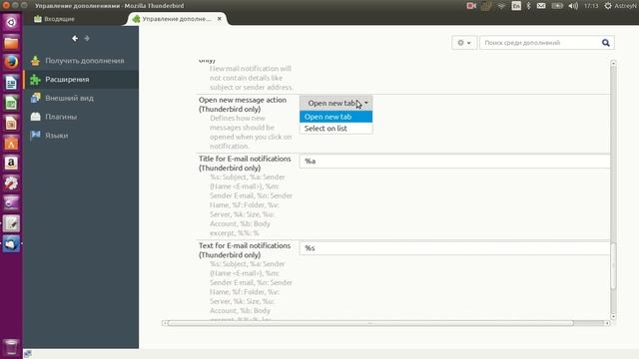Open LibreOffice Impress from the dock
The image size is (639, 359).
[11, 123]
